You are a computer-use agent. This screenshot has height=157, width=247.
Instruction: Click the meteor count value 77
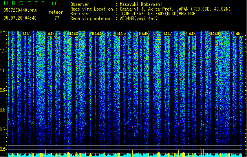point(57,18)
